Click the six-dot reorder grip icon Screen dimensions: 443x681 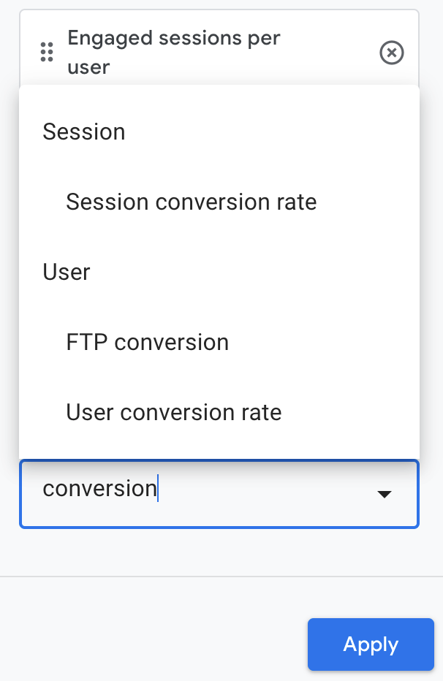tap(47, 52)
